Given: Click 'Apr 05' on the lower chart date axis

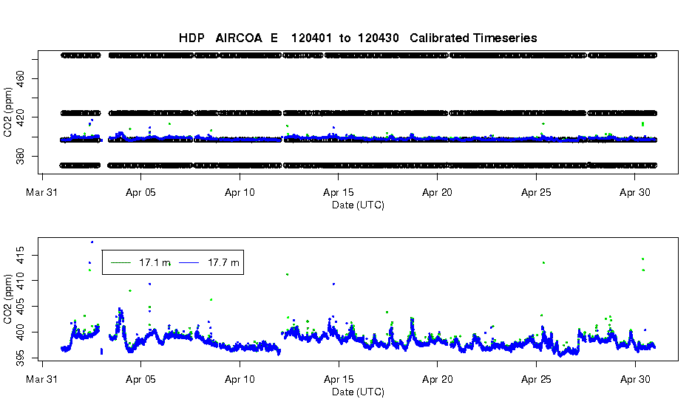Looking at the screenshot, I should click(x=140, y=379).
